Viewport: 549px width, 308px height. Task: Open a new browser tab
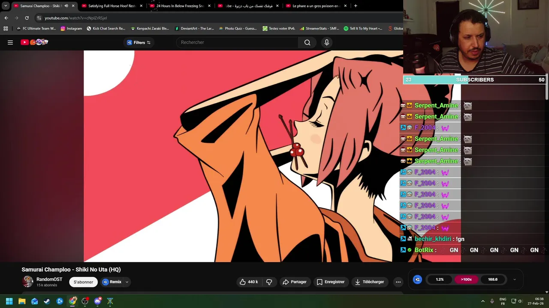(356, 6)
